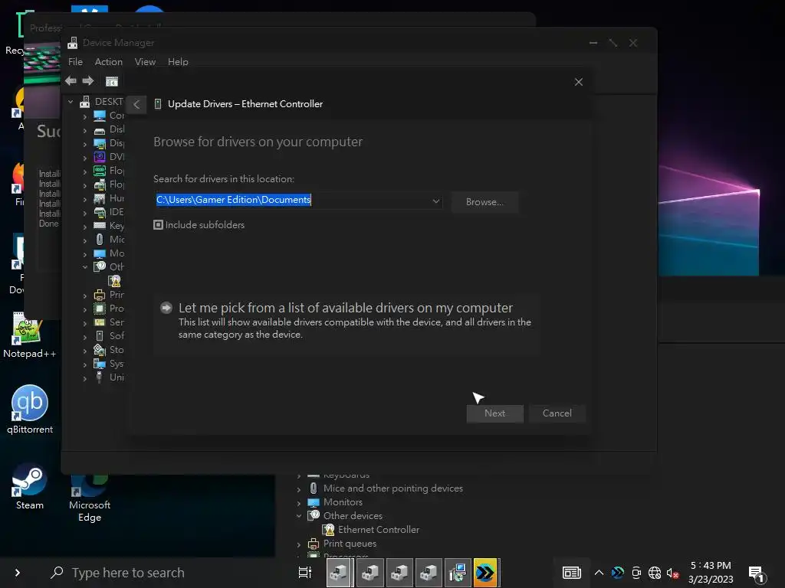Open the Help menu
The width and height of the screenshot is (785, 588).
pyautogui.click(x=178, y=62)
